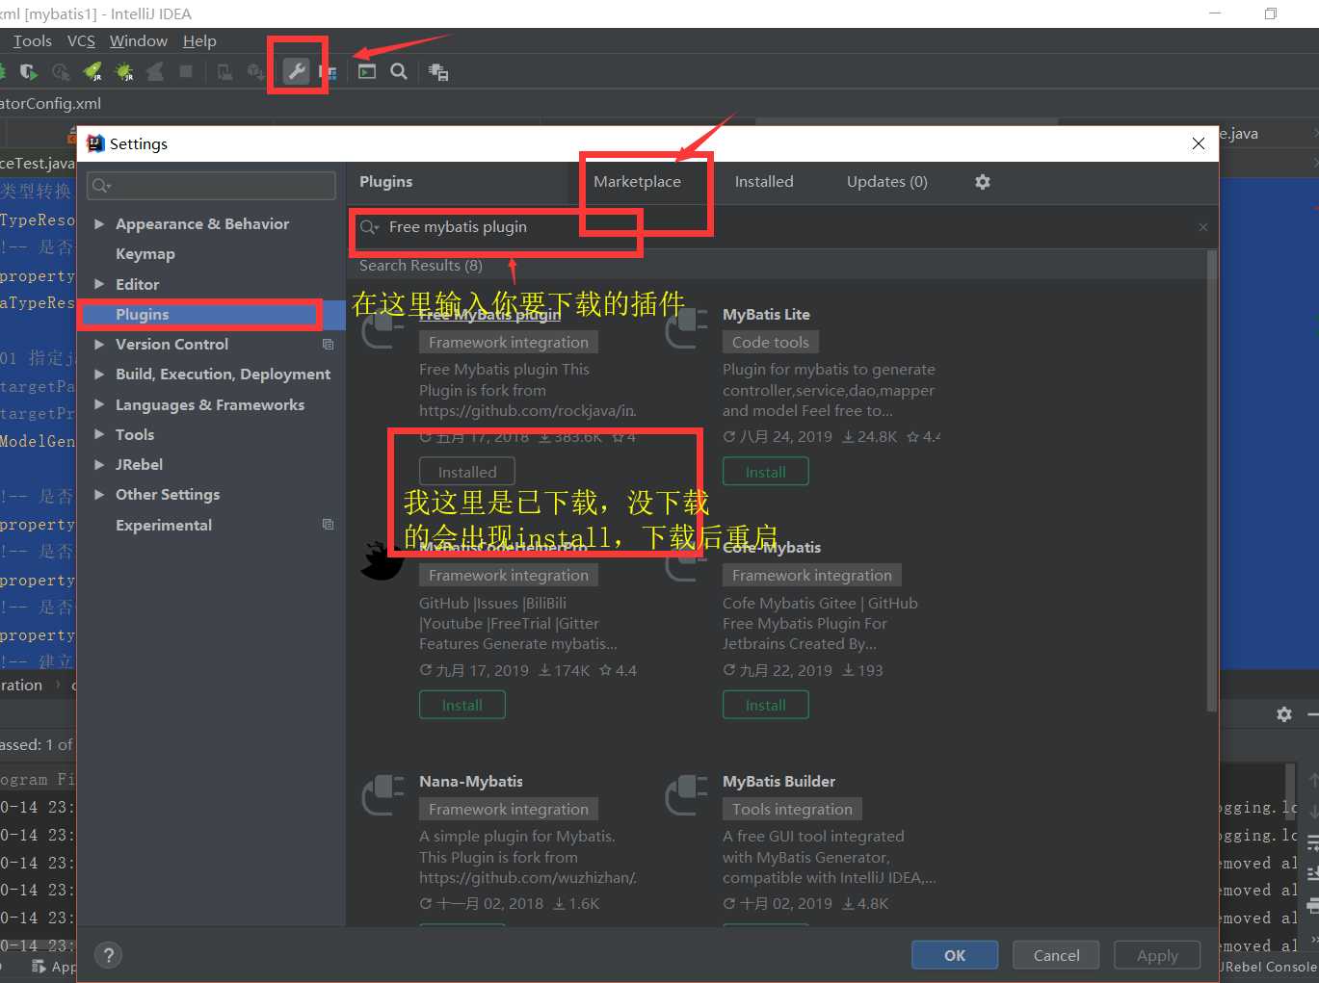The width and height of the screenshot is (1319, 983).
Task: Expand Build, Execution, Deployment node
Action: [99, 375]
